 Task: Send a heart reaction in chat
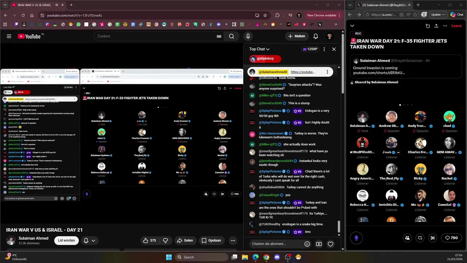pos(331,244)
